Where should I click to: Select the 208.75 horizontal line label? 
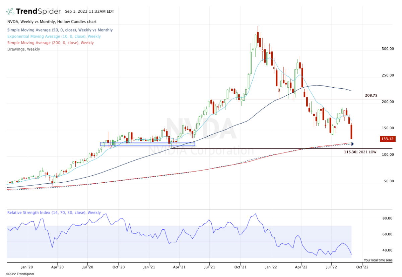371,95
